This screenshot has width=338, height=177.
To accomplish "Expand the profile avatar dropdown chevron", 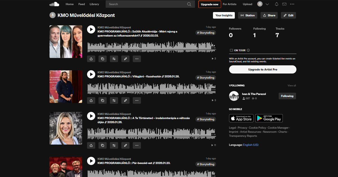I will click(x=267, y=4).
